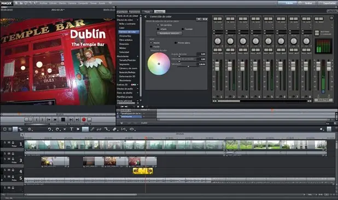Click the object stretch bracket icon
Viewport: 338px width, 200px height.
(x=123, y=129)
